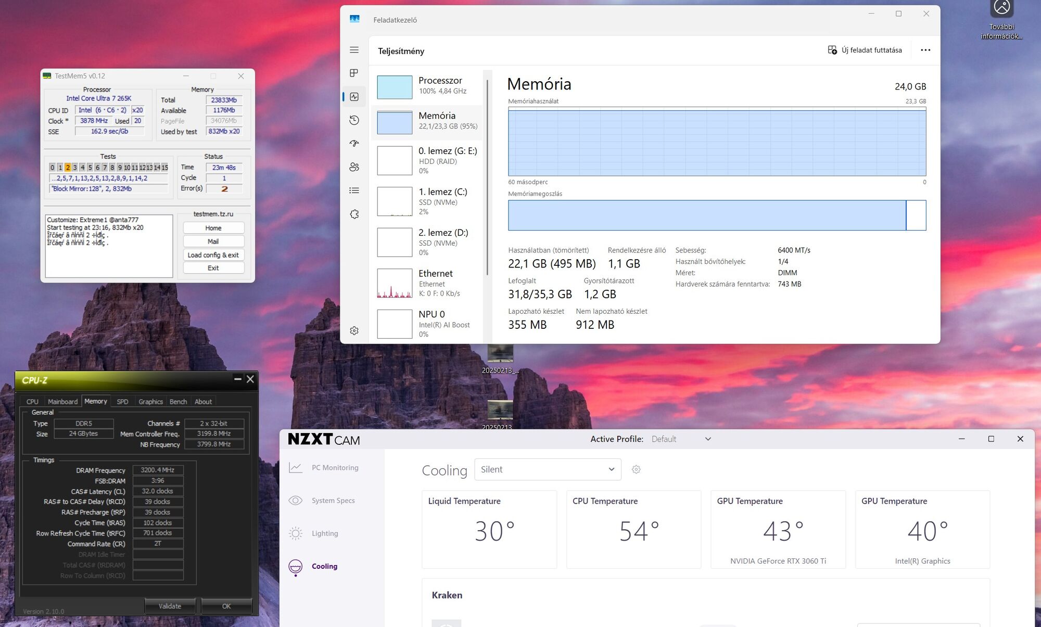Switch to SPD tab in CPU-Z
Viewport: 1041px width, 627px height.
(122, 402)
